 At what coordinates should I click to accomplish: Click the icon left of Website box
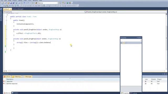36,3
